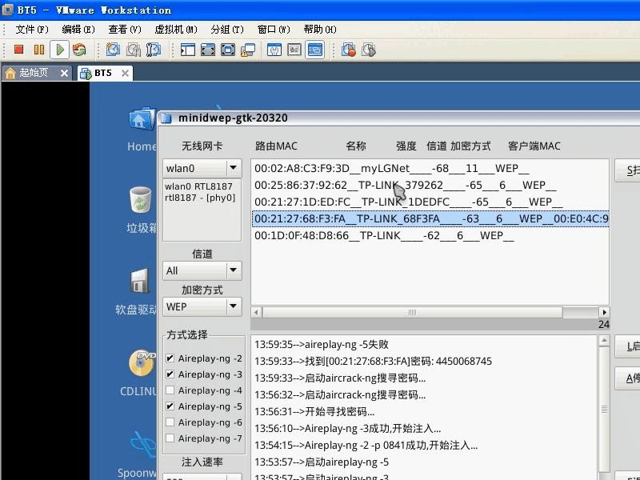Click the VMware power off (red square) icon
The height and width of the screenshot is (480, 640).
click(x=18, y=50)
